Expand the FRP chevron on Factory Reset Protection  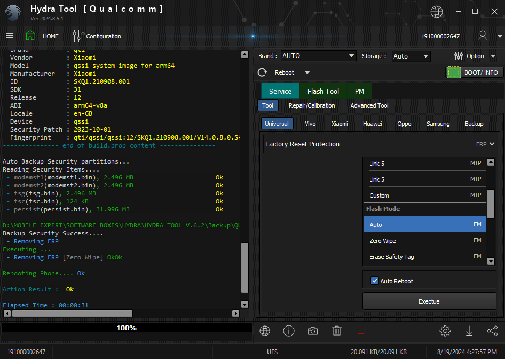coord(492,144)
